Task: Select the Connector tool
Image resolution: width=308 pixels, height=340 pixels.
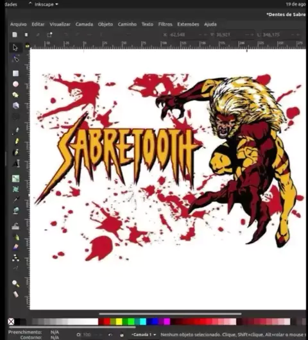Action: point(15,258)
